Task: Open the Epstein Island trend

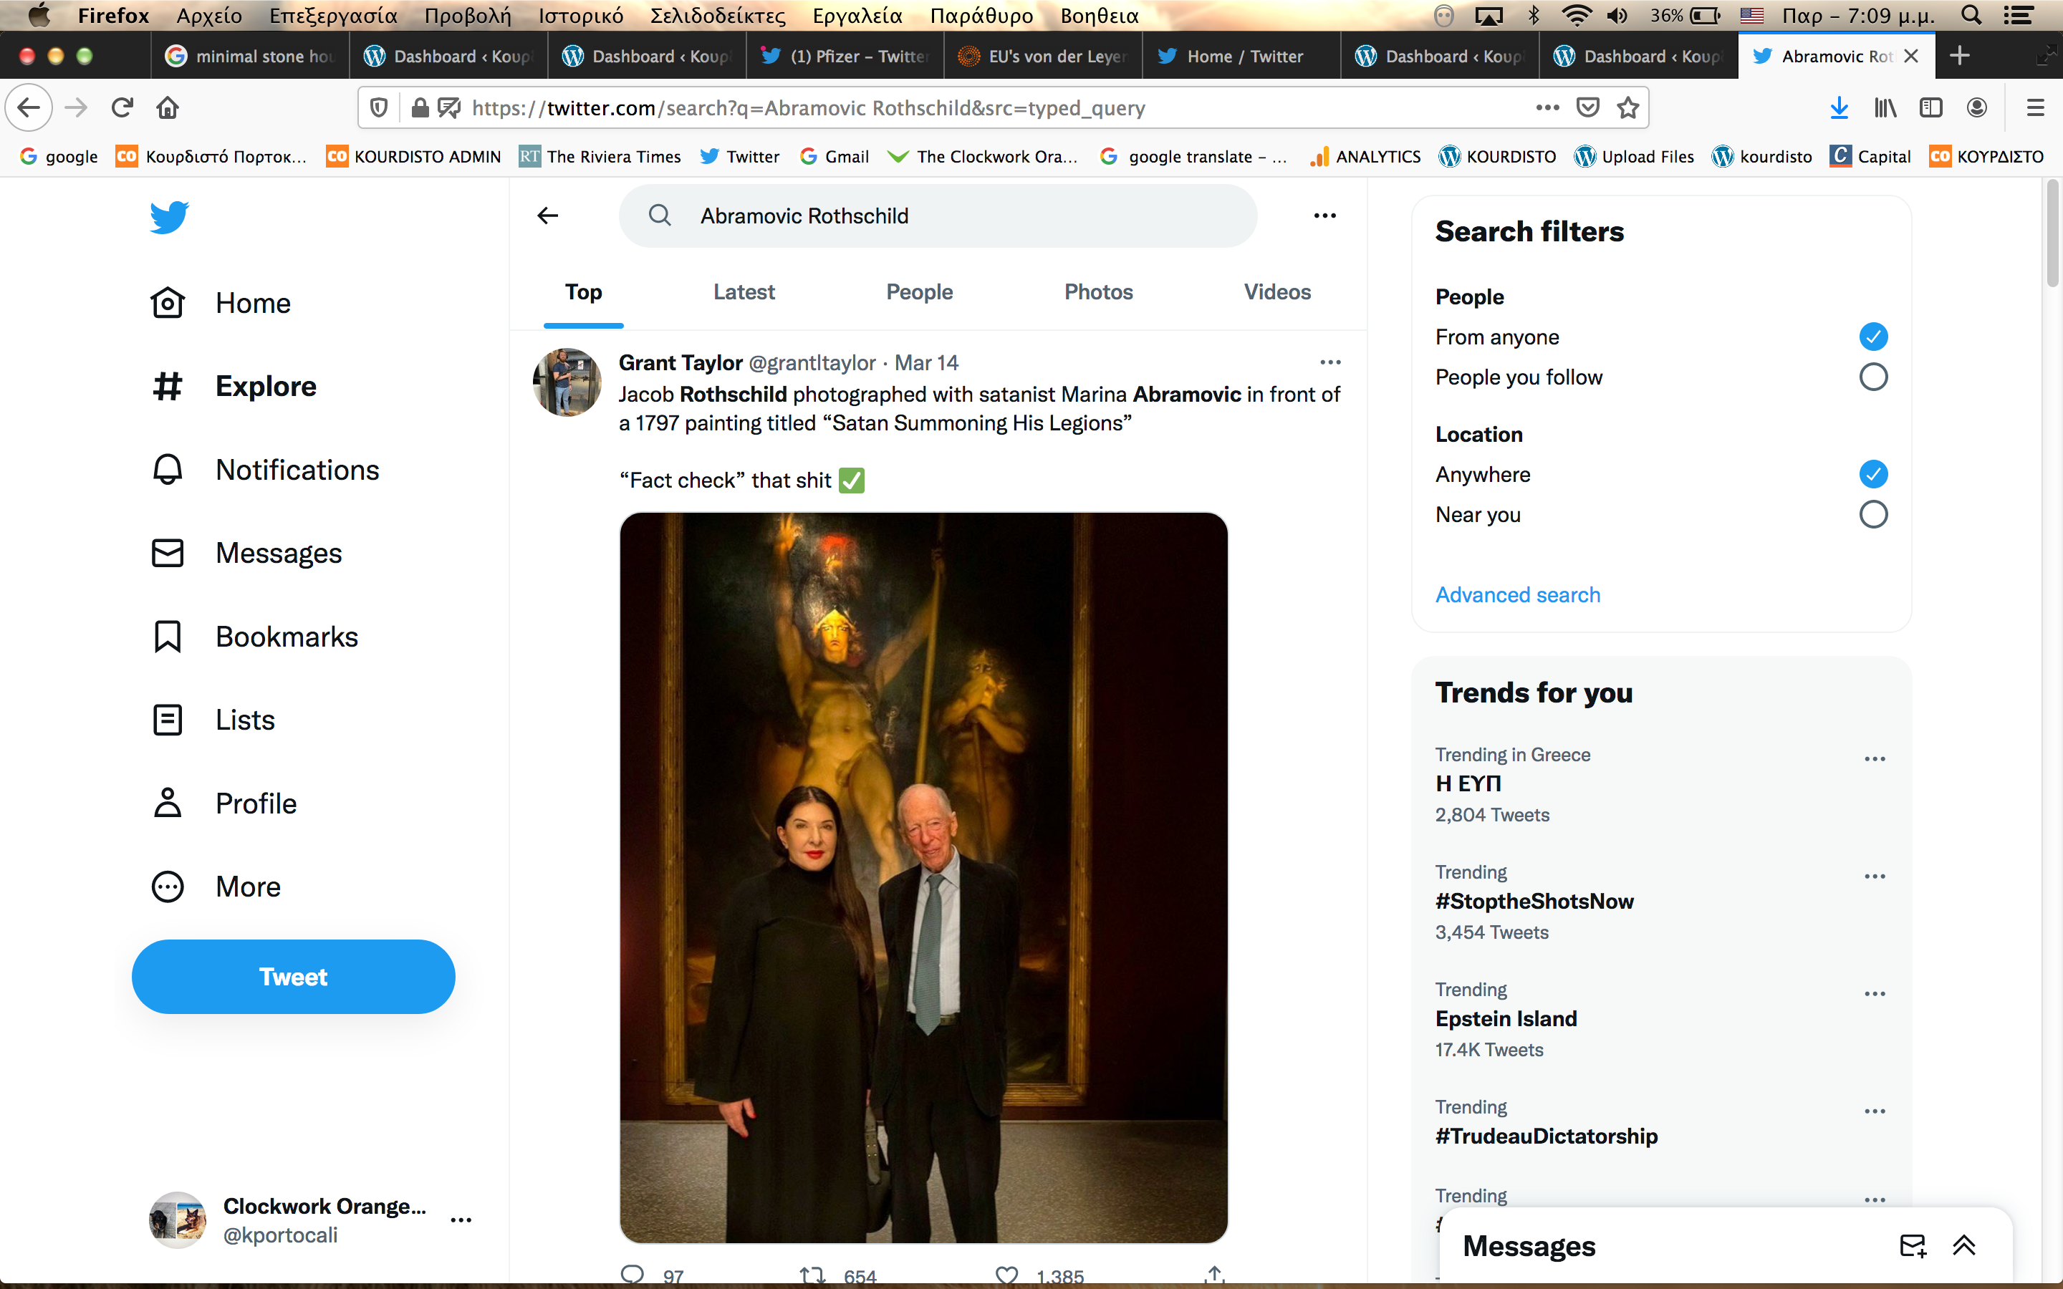Action: pyautogui.click(x=1506, y=1019)
